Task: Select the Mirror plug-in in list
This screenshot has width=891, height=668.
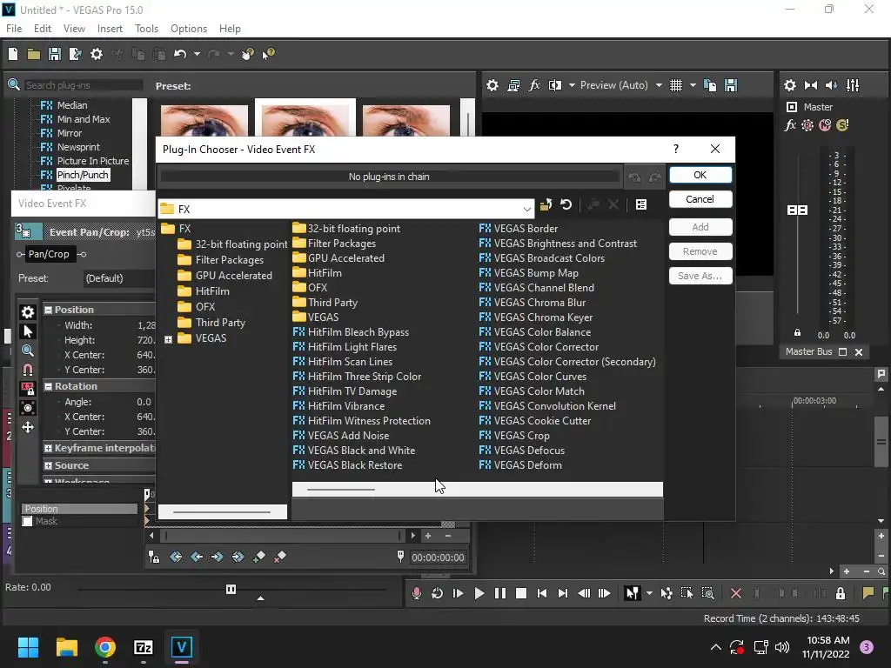Action: [x=70, y=133]
